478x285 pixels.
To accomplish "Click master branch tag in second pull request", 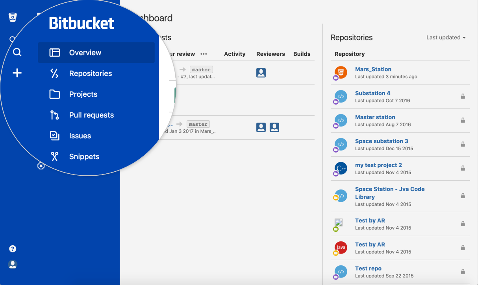I will pos(198,124).
